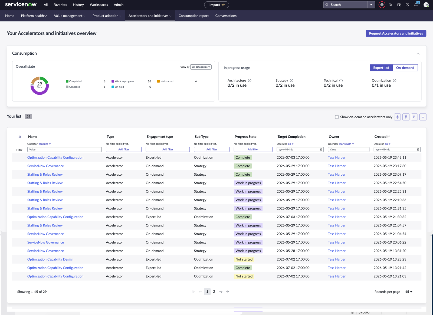Go to the Conversations tab

226,16
